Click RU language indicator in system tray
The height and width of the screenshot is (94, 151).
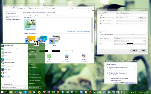[x=127, y=92]
